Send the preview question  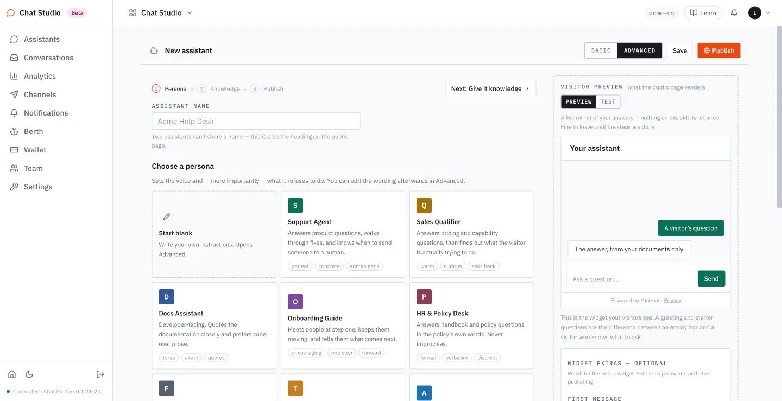point(711,279)
